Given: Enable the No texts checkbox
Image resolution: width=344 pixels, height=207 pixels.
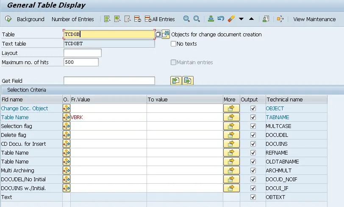Looking at the screenshot, I should (173, 44).
